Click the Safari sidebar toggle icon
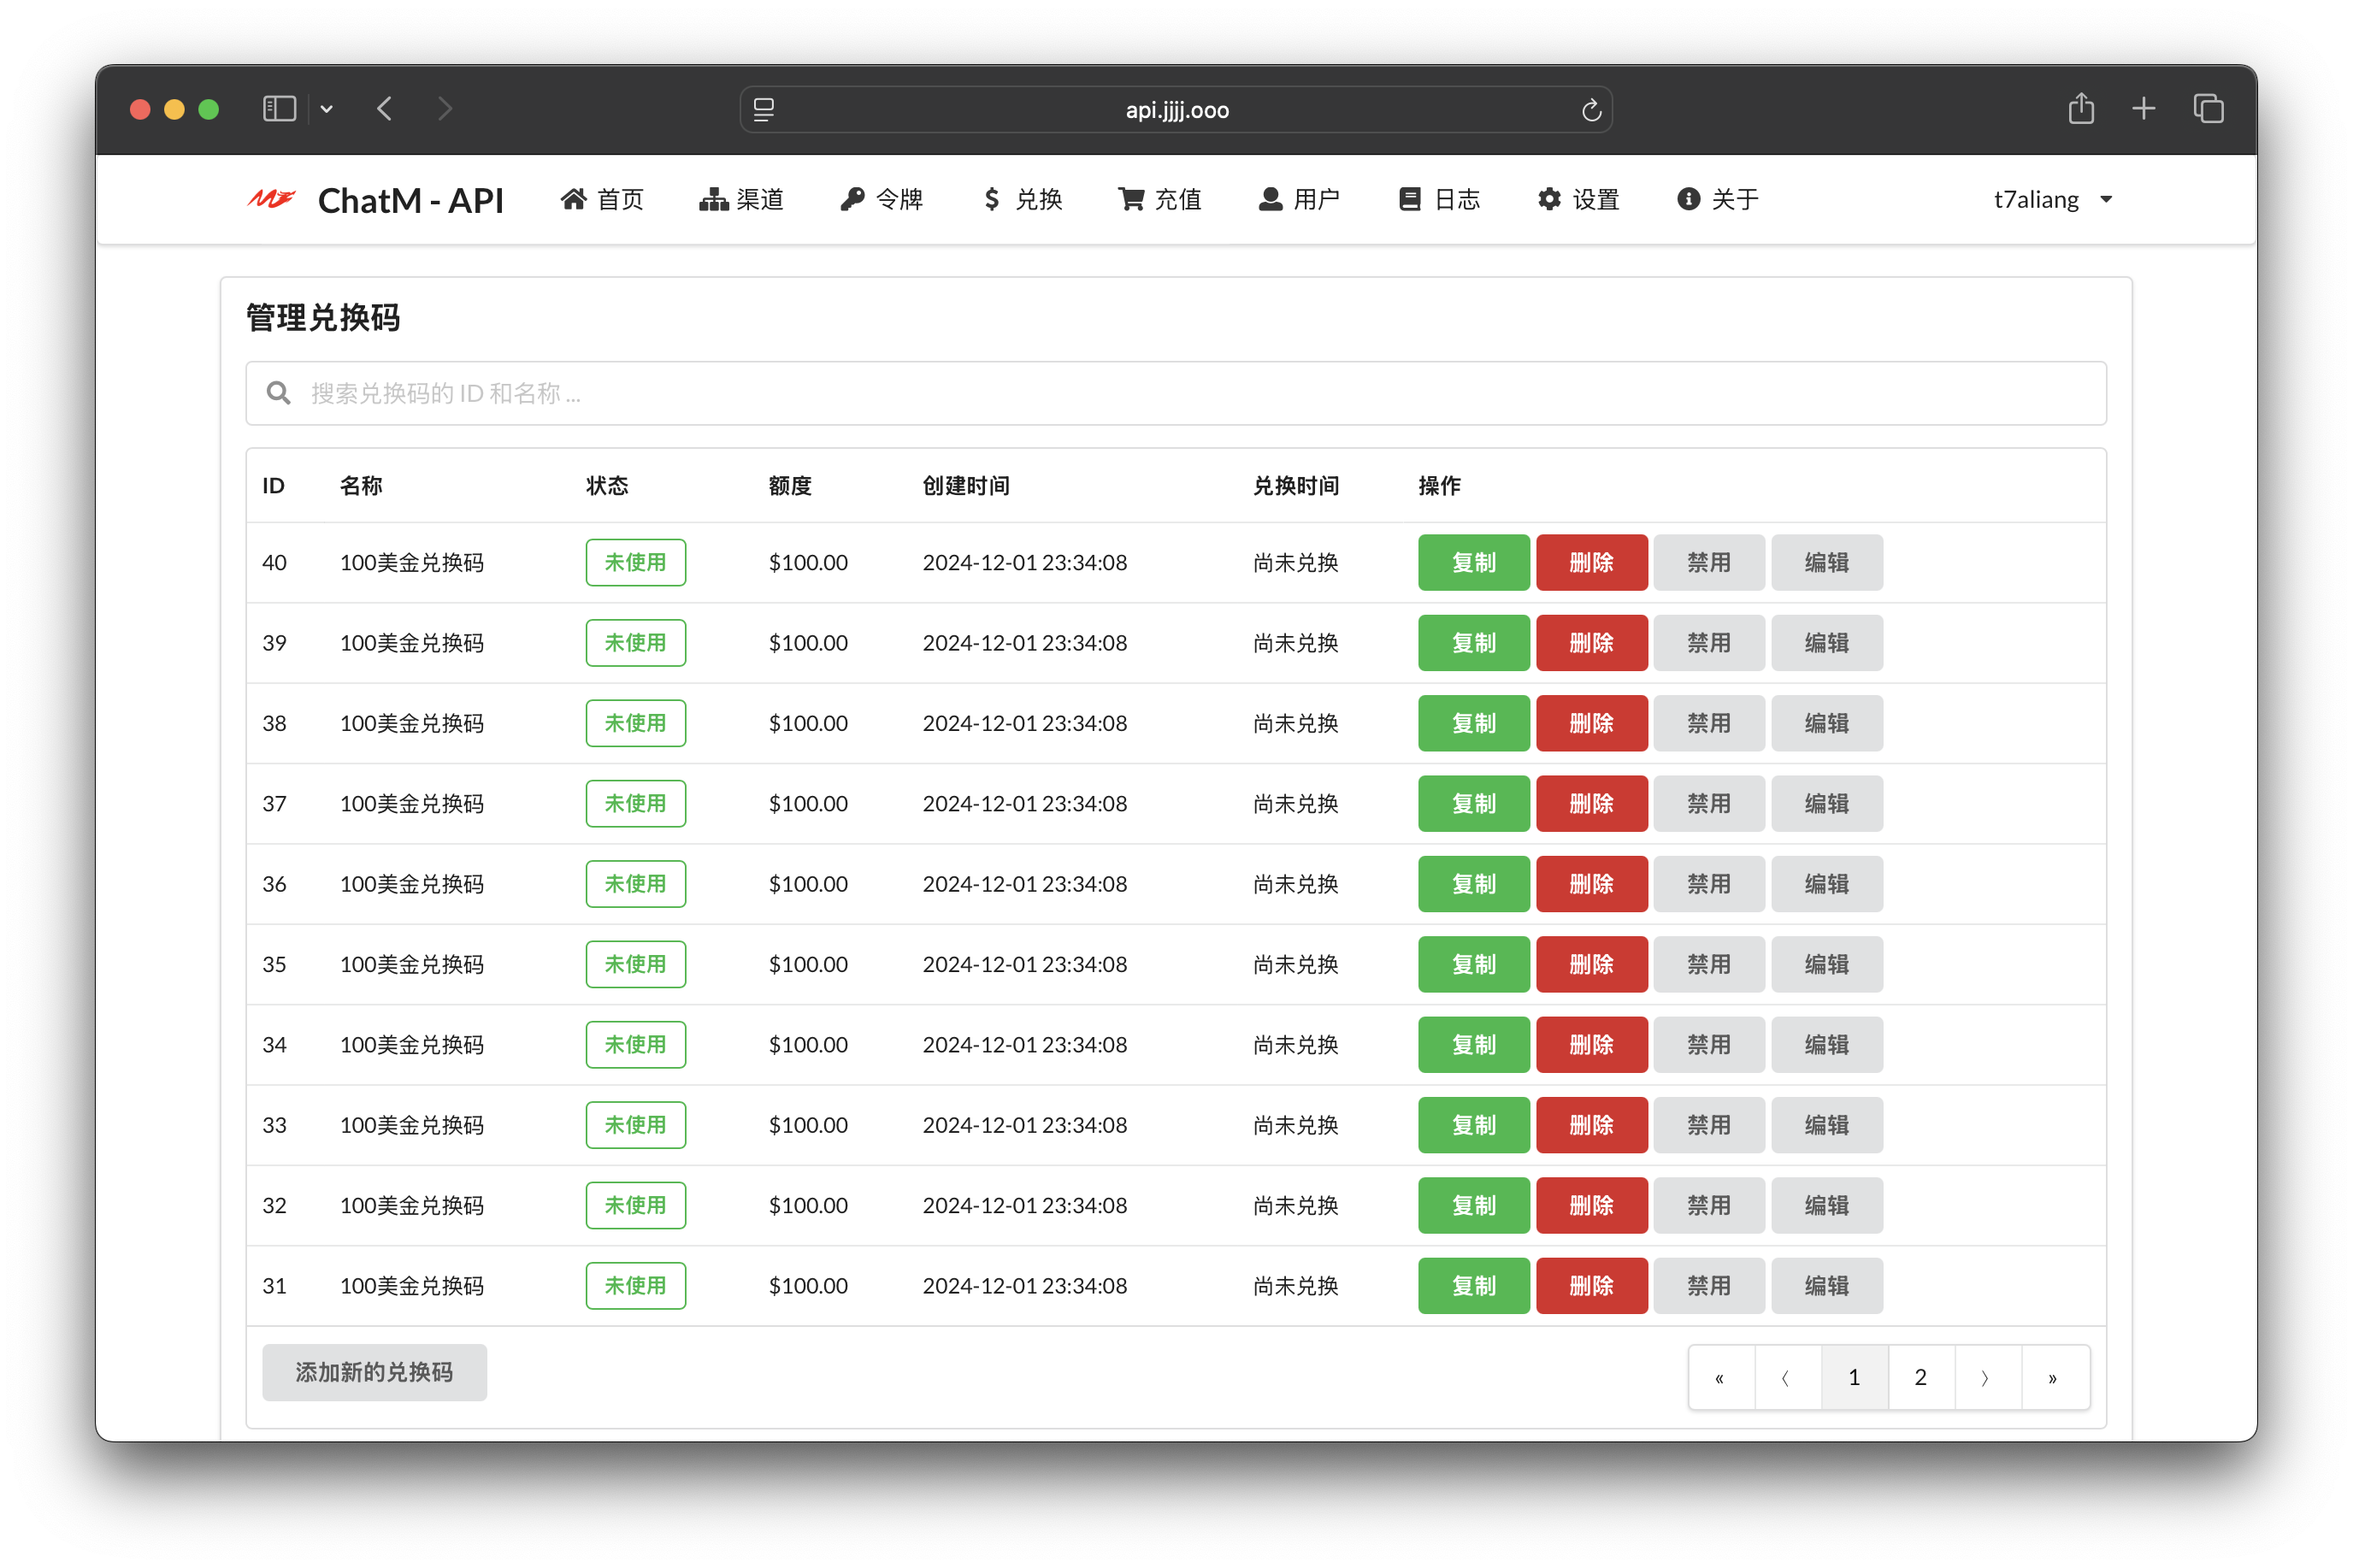This screenshot has height=1568, width=2353. [x=279, y=109]
